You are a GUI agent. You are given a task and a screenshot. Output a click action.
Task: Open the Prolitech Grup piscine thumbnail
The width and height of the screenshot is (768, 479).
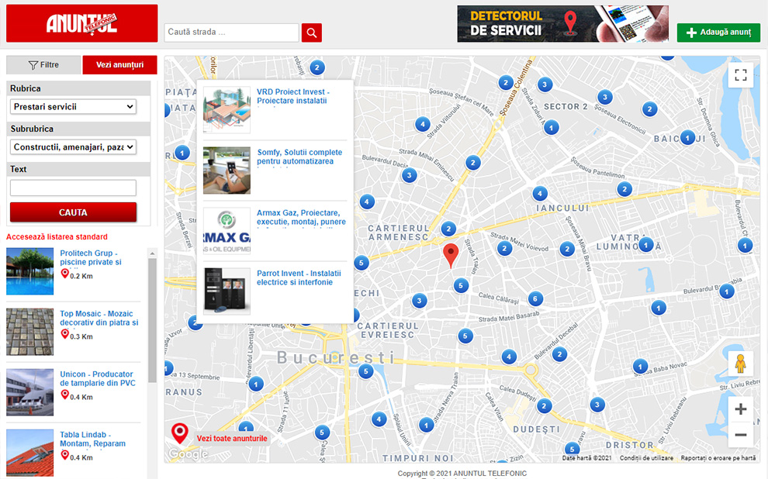pyautogui.click(x=30, y=271)
